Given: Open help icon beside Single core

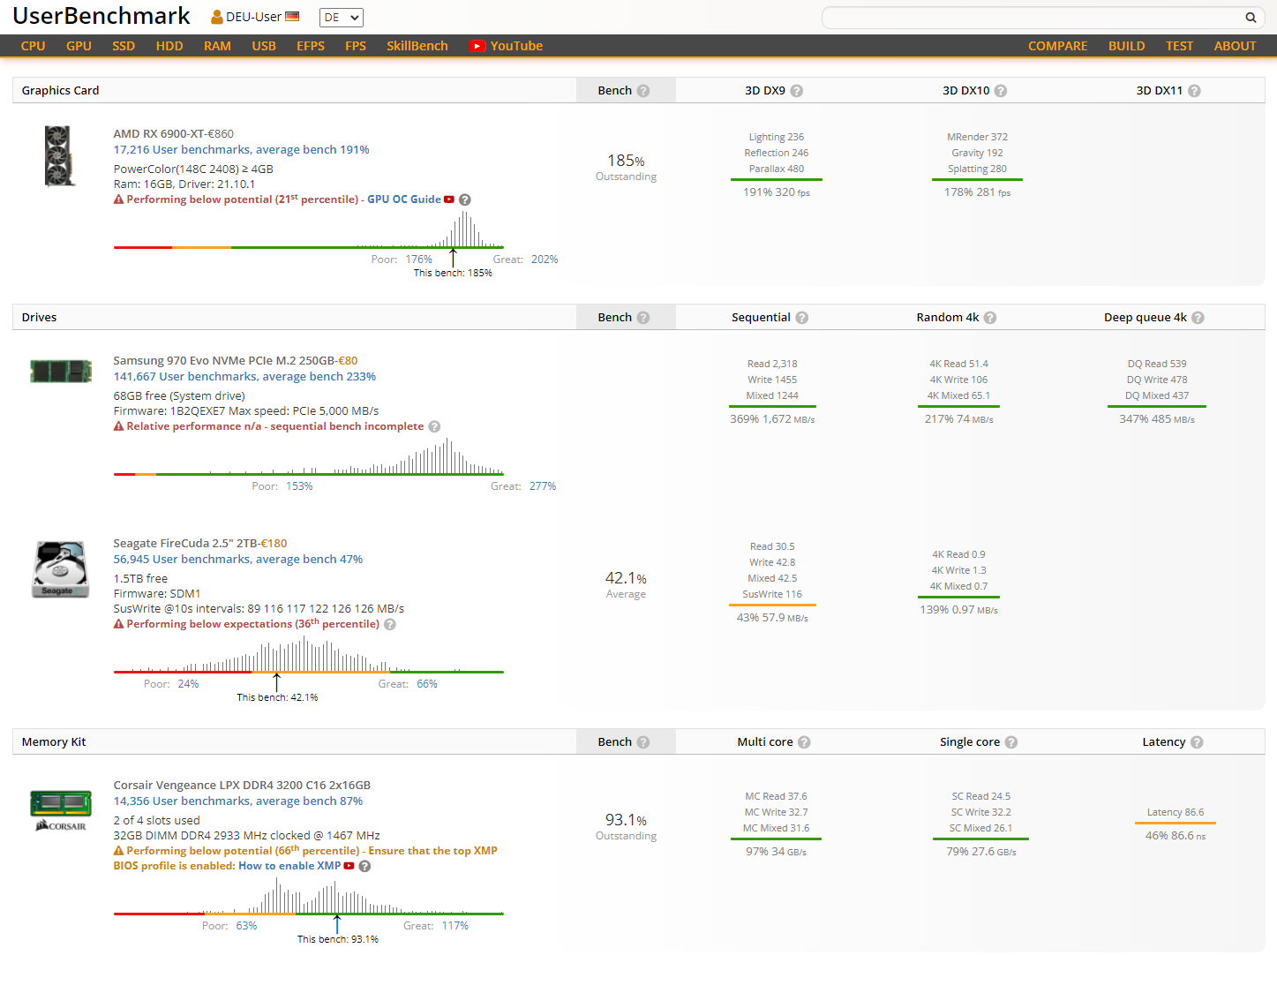Looking at the screenshot, I should 1011,742.
